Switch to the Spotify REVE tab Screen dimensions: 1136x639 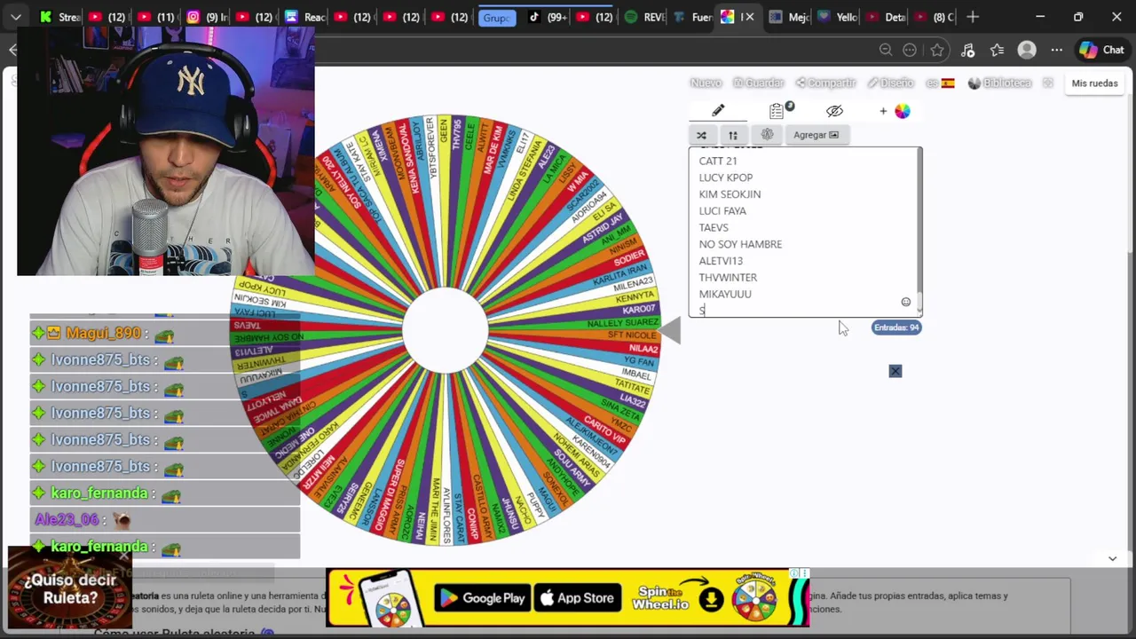(644, 17)
